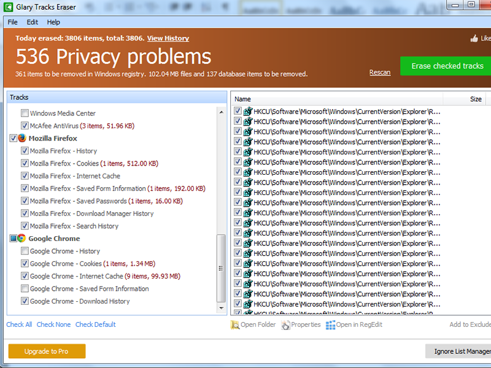
Task: Click the Open Folder icon
Action: coord(235,325)
